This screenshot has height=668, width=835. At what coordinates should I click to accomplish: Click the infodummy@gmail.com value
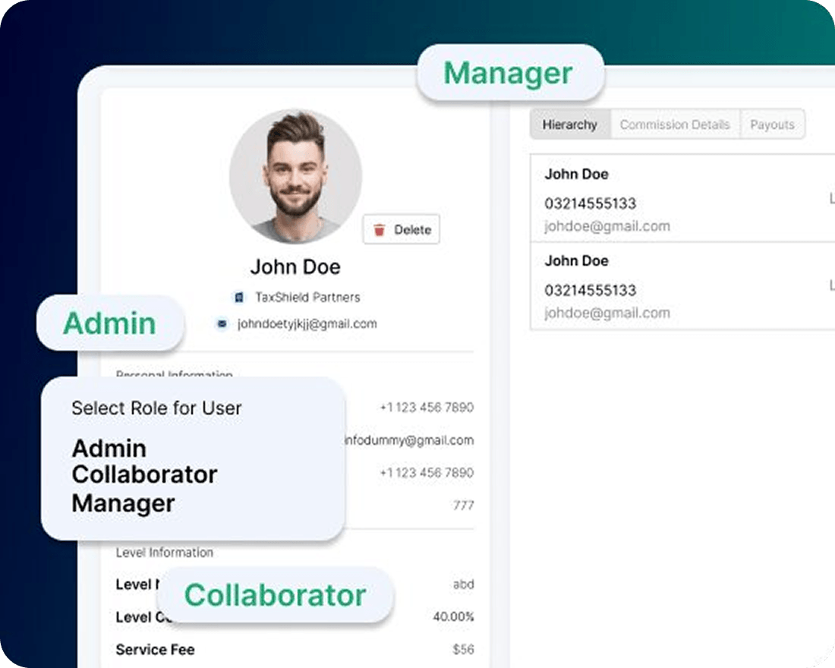(409, 440)
